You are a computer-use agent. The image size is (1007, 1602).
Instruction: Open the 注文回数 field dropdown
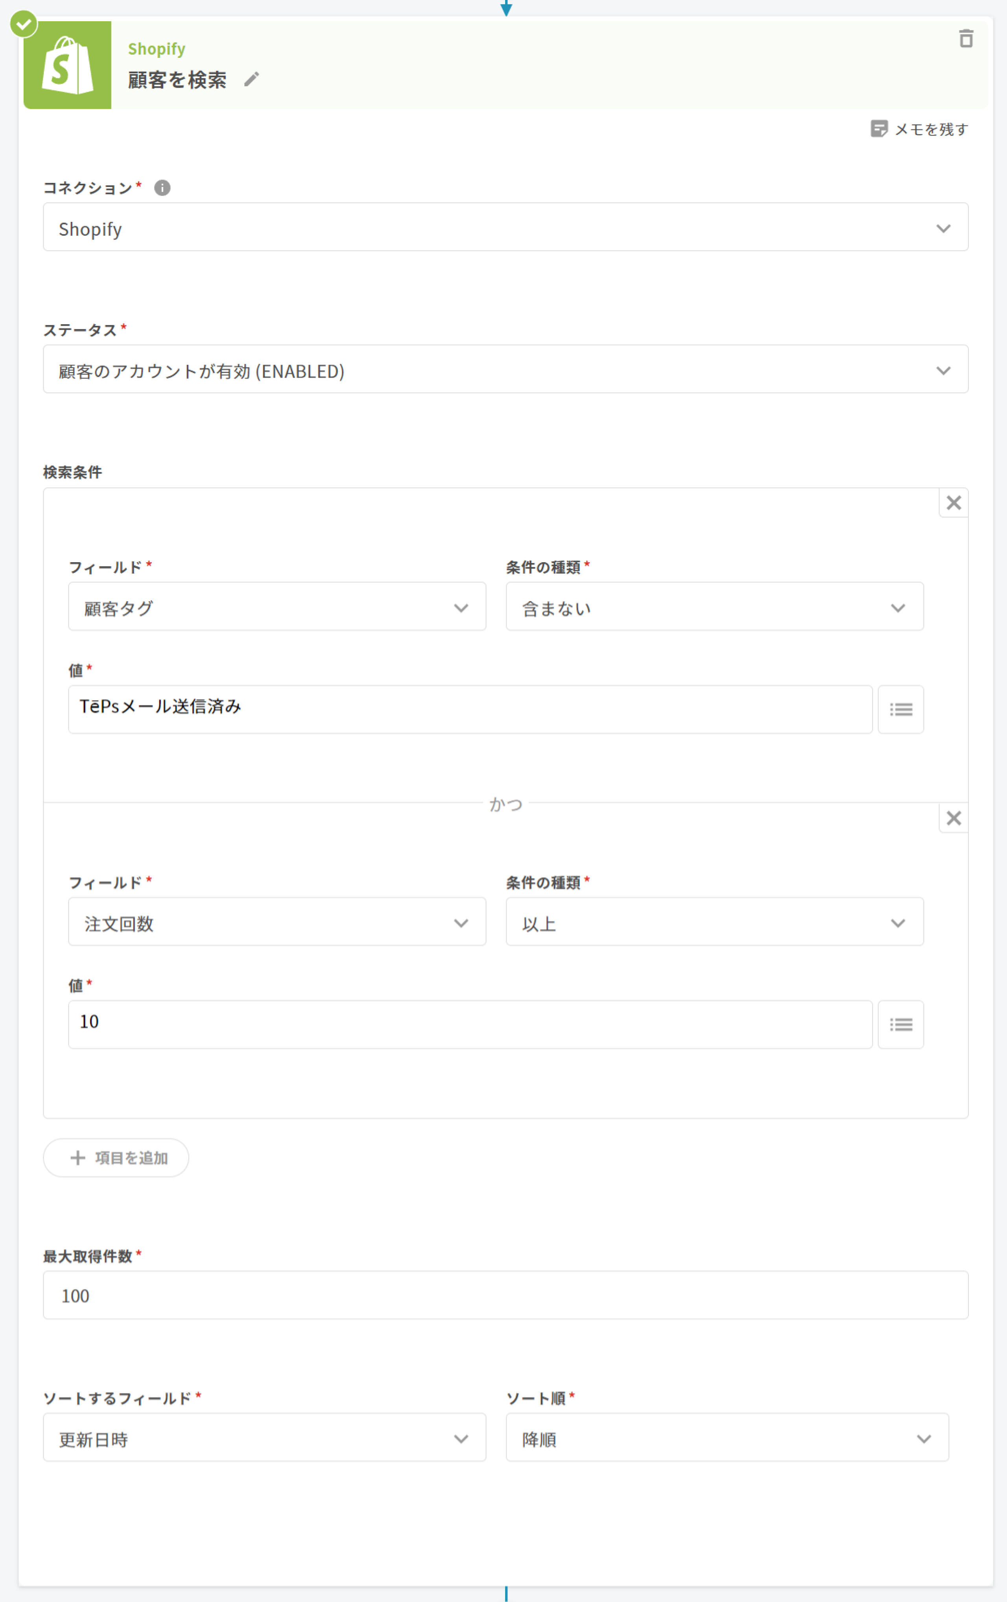(x=277, y=922)
